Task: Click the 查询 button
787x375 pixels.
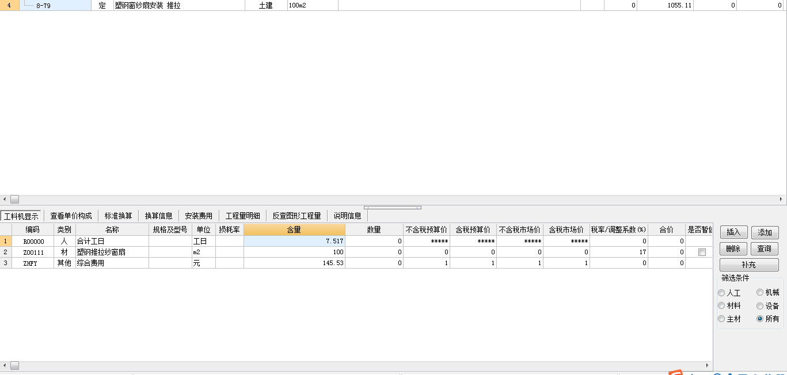Action: (765, 248)
